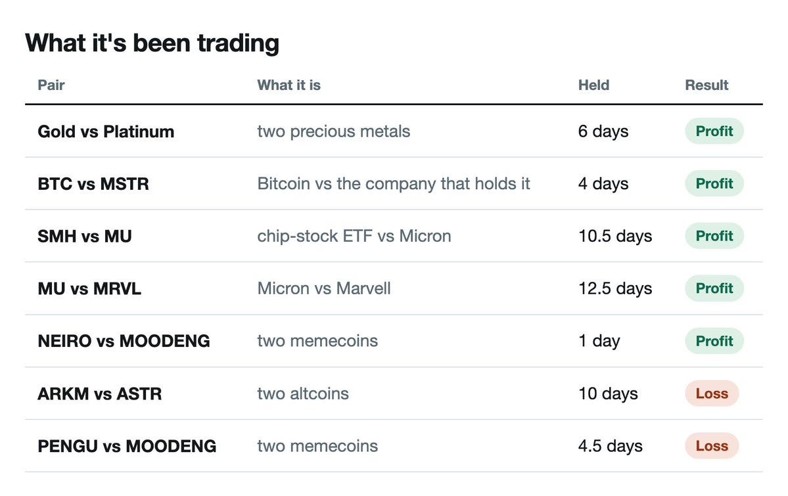Click the 'What it's been trading' heading
788x496 pixels.
point(152,43)
